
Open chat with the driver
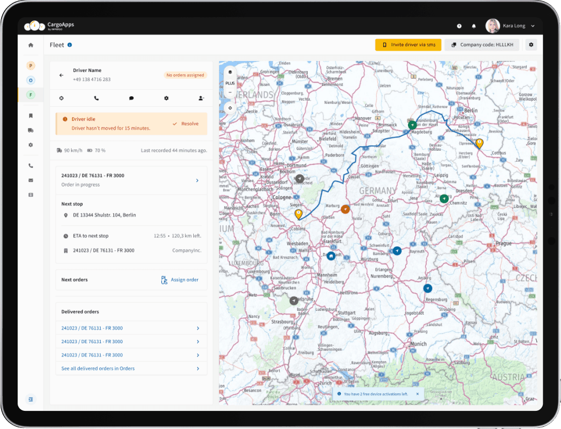click(x=132, y=98)
